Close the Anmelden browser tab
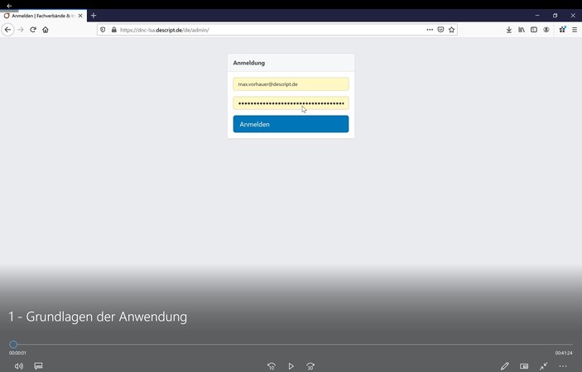This screenshot has height=372, width=582. (x=80, y=16)
